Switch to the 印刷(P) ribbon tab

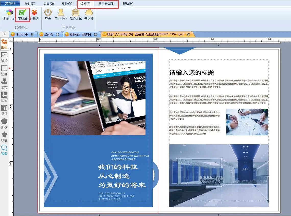point(85,3)
